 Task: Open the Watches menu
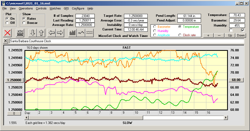point(55,8)
